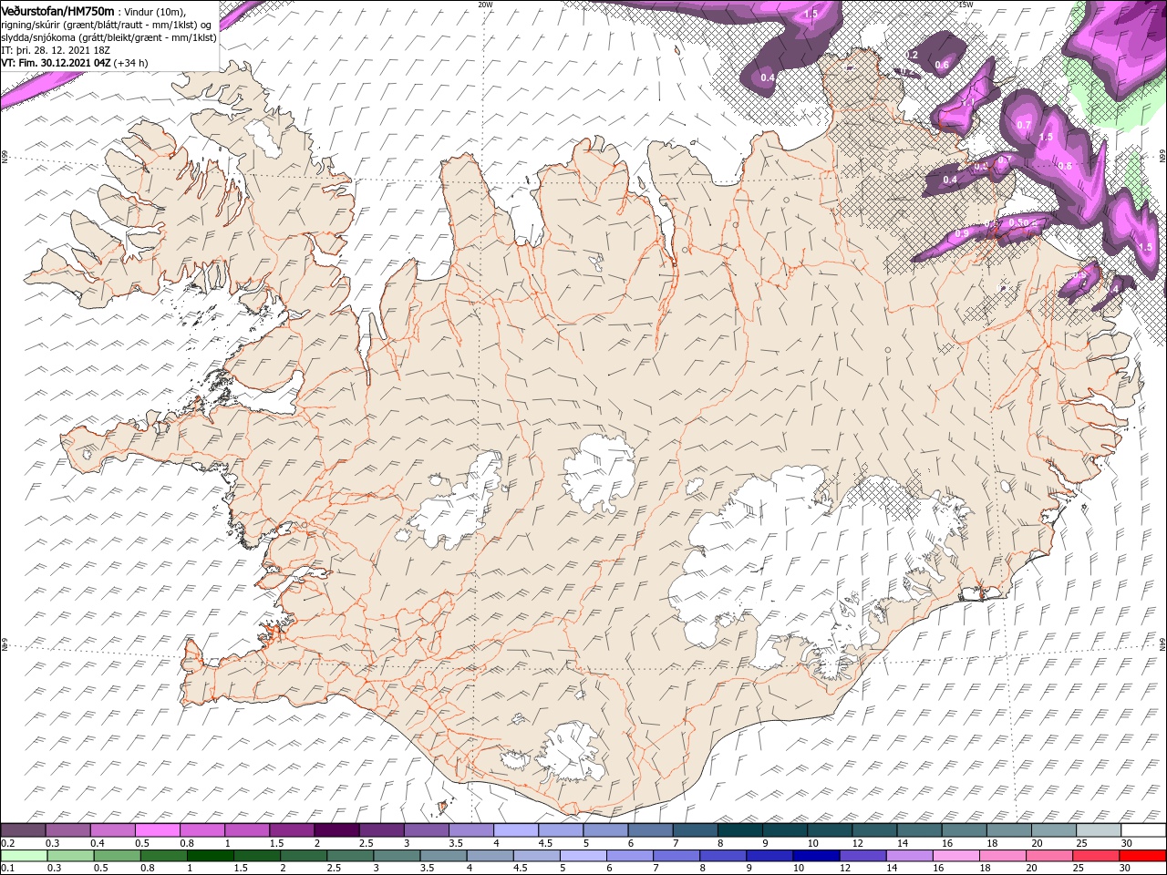Pick the 0.3–0.4 purple swatch in the snow legend
This screenshot has height=875, width=1167.
click(67, 829)
